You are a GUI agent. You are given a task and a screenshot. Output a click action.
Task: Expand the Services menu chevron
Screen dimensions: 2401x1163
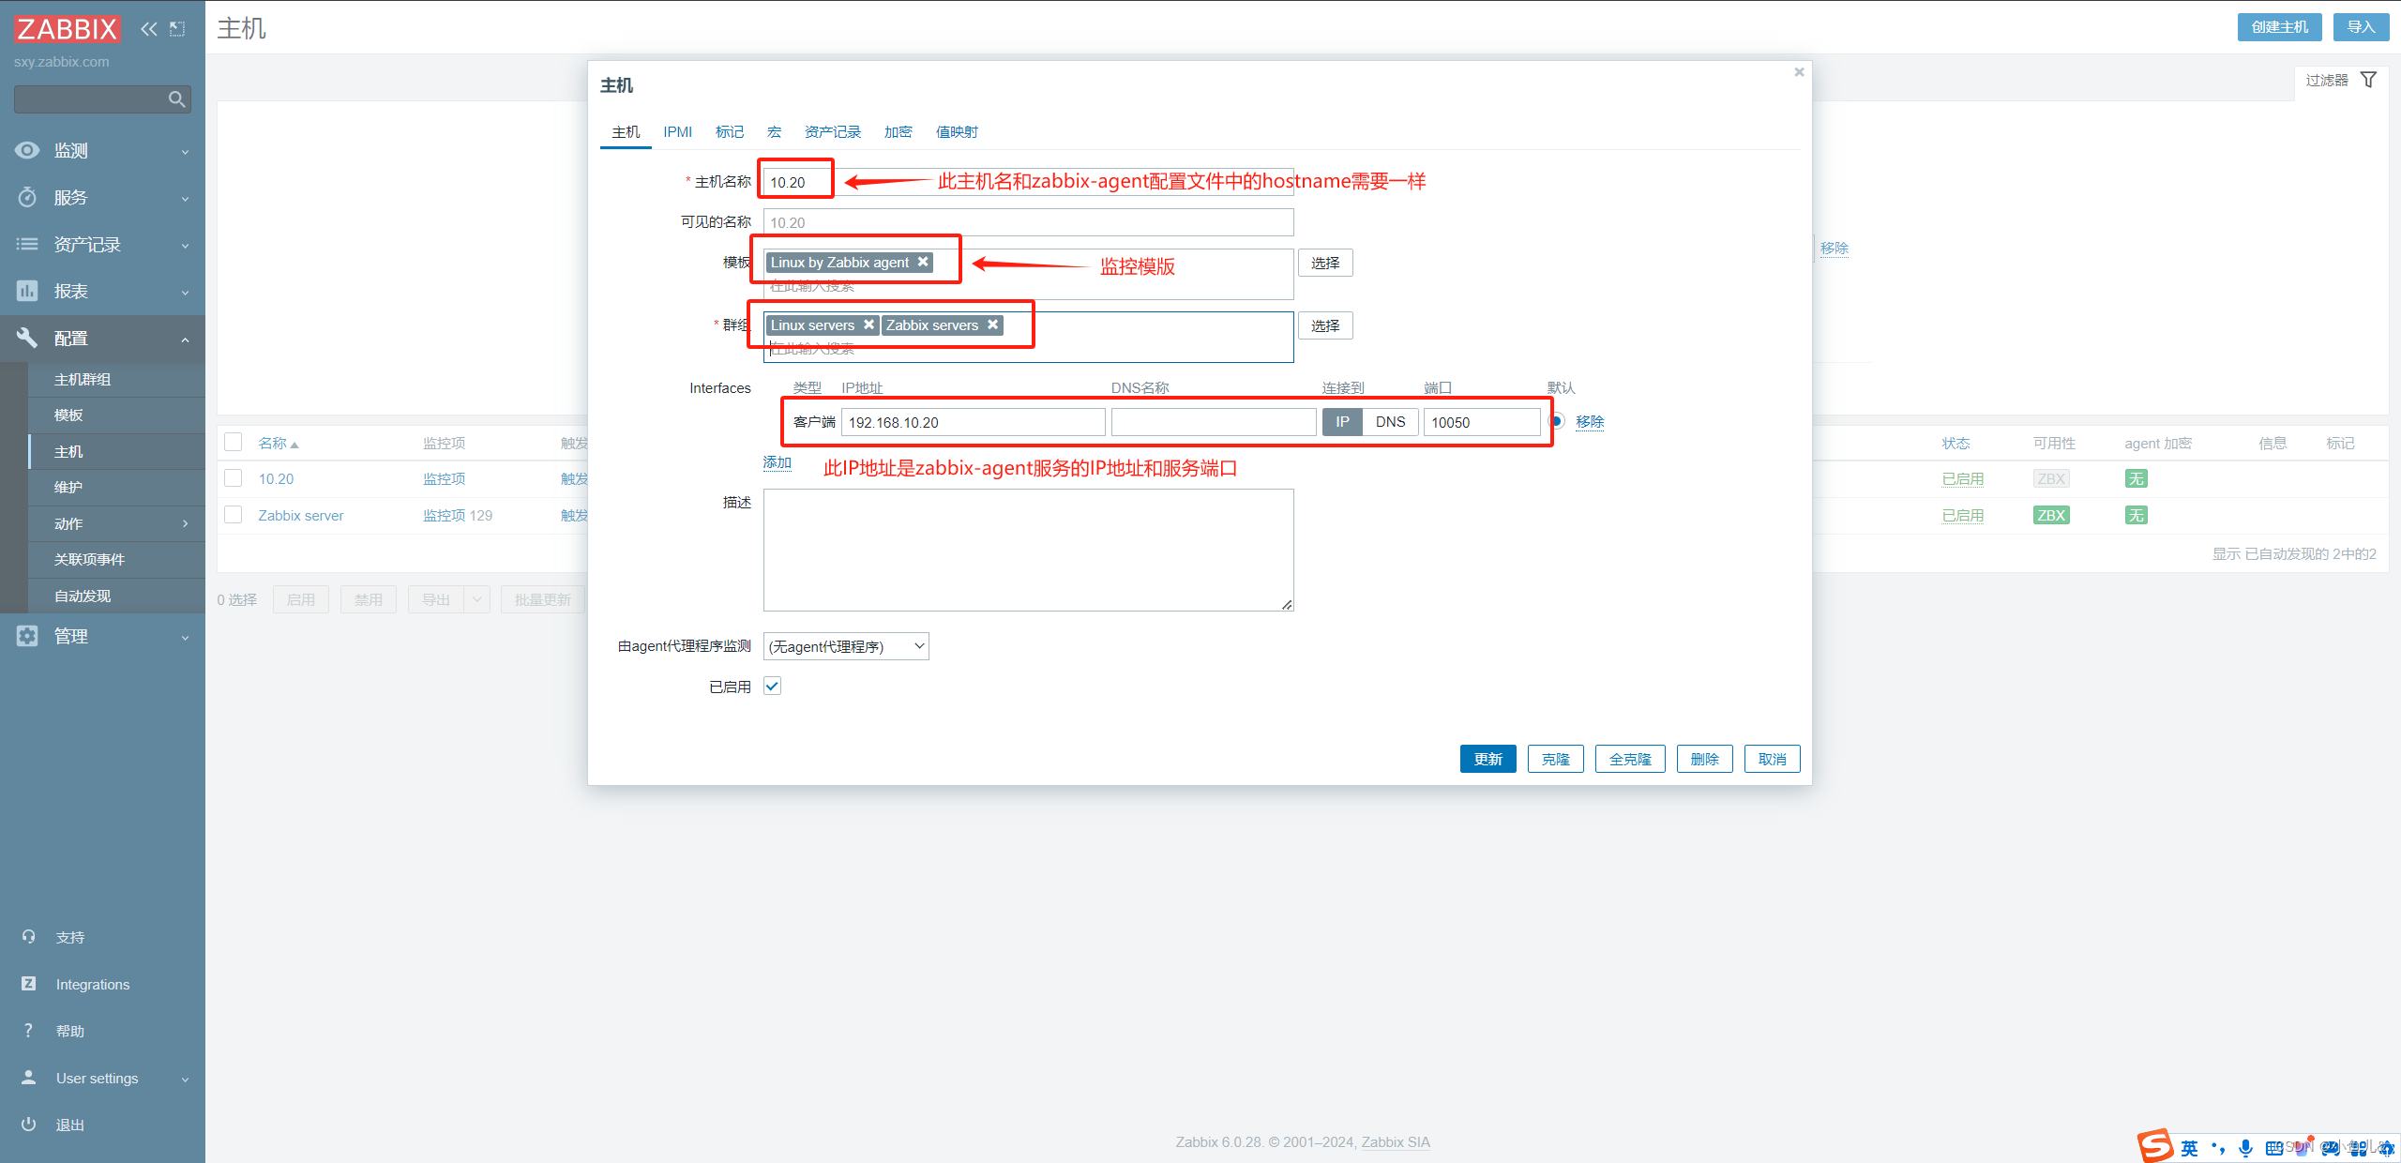(185, 198)
